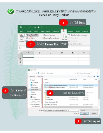Click the Import button

point(84,113)
